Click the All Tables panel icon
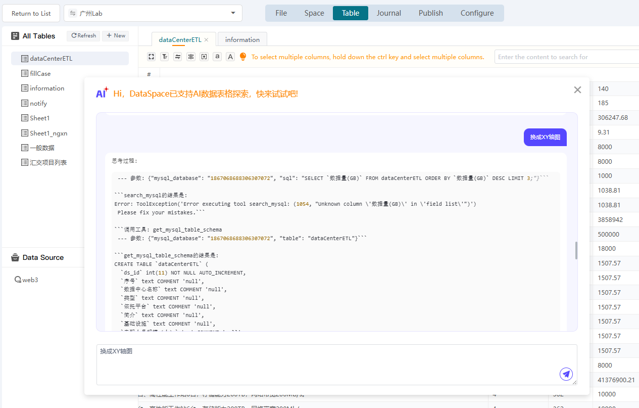The width and height of the screenshot is (639, 408). pyautogui.click(x=15, y=36)
